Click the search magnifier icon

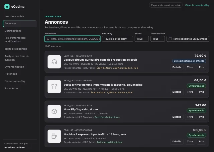tap(48, 39)
